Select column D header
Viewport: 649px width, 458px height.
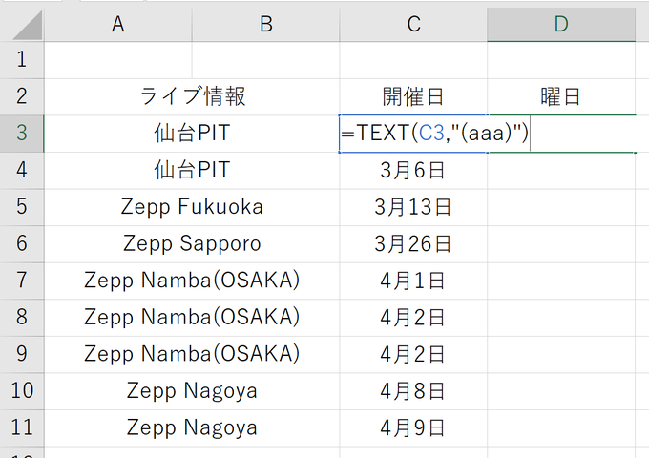[x=561, y=25]
